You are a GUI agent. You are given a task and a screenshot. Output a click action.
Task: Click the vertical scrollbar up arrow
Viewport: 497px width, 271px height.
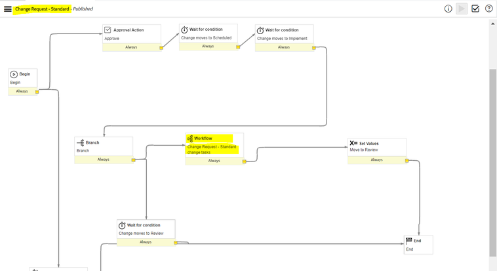(x=493, y=24)
